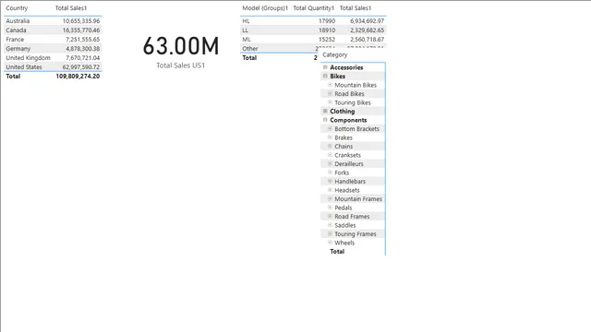Sort by Total Sales1 header in Country table
This screenshot has width=591, height=332.
pyautogui.click(x=71, y=8)
